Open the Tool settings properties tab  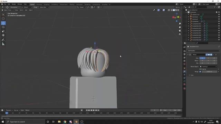pyautogui.click(x=184, y=47)
